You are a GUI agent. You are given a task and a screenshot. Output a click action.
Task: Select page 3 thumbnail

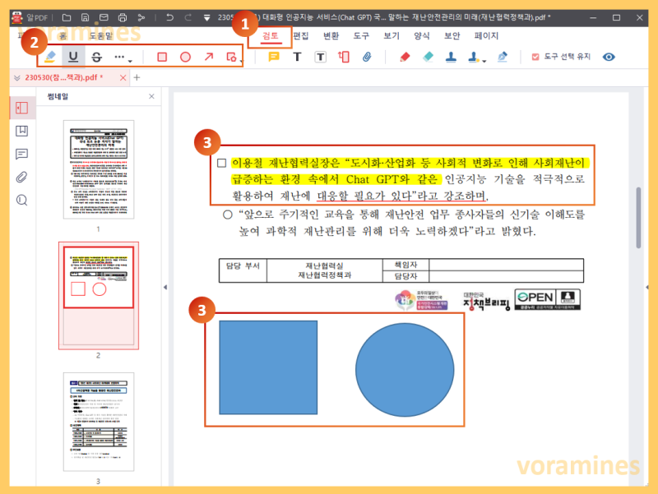(x=99, y=422)
